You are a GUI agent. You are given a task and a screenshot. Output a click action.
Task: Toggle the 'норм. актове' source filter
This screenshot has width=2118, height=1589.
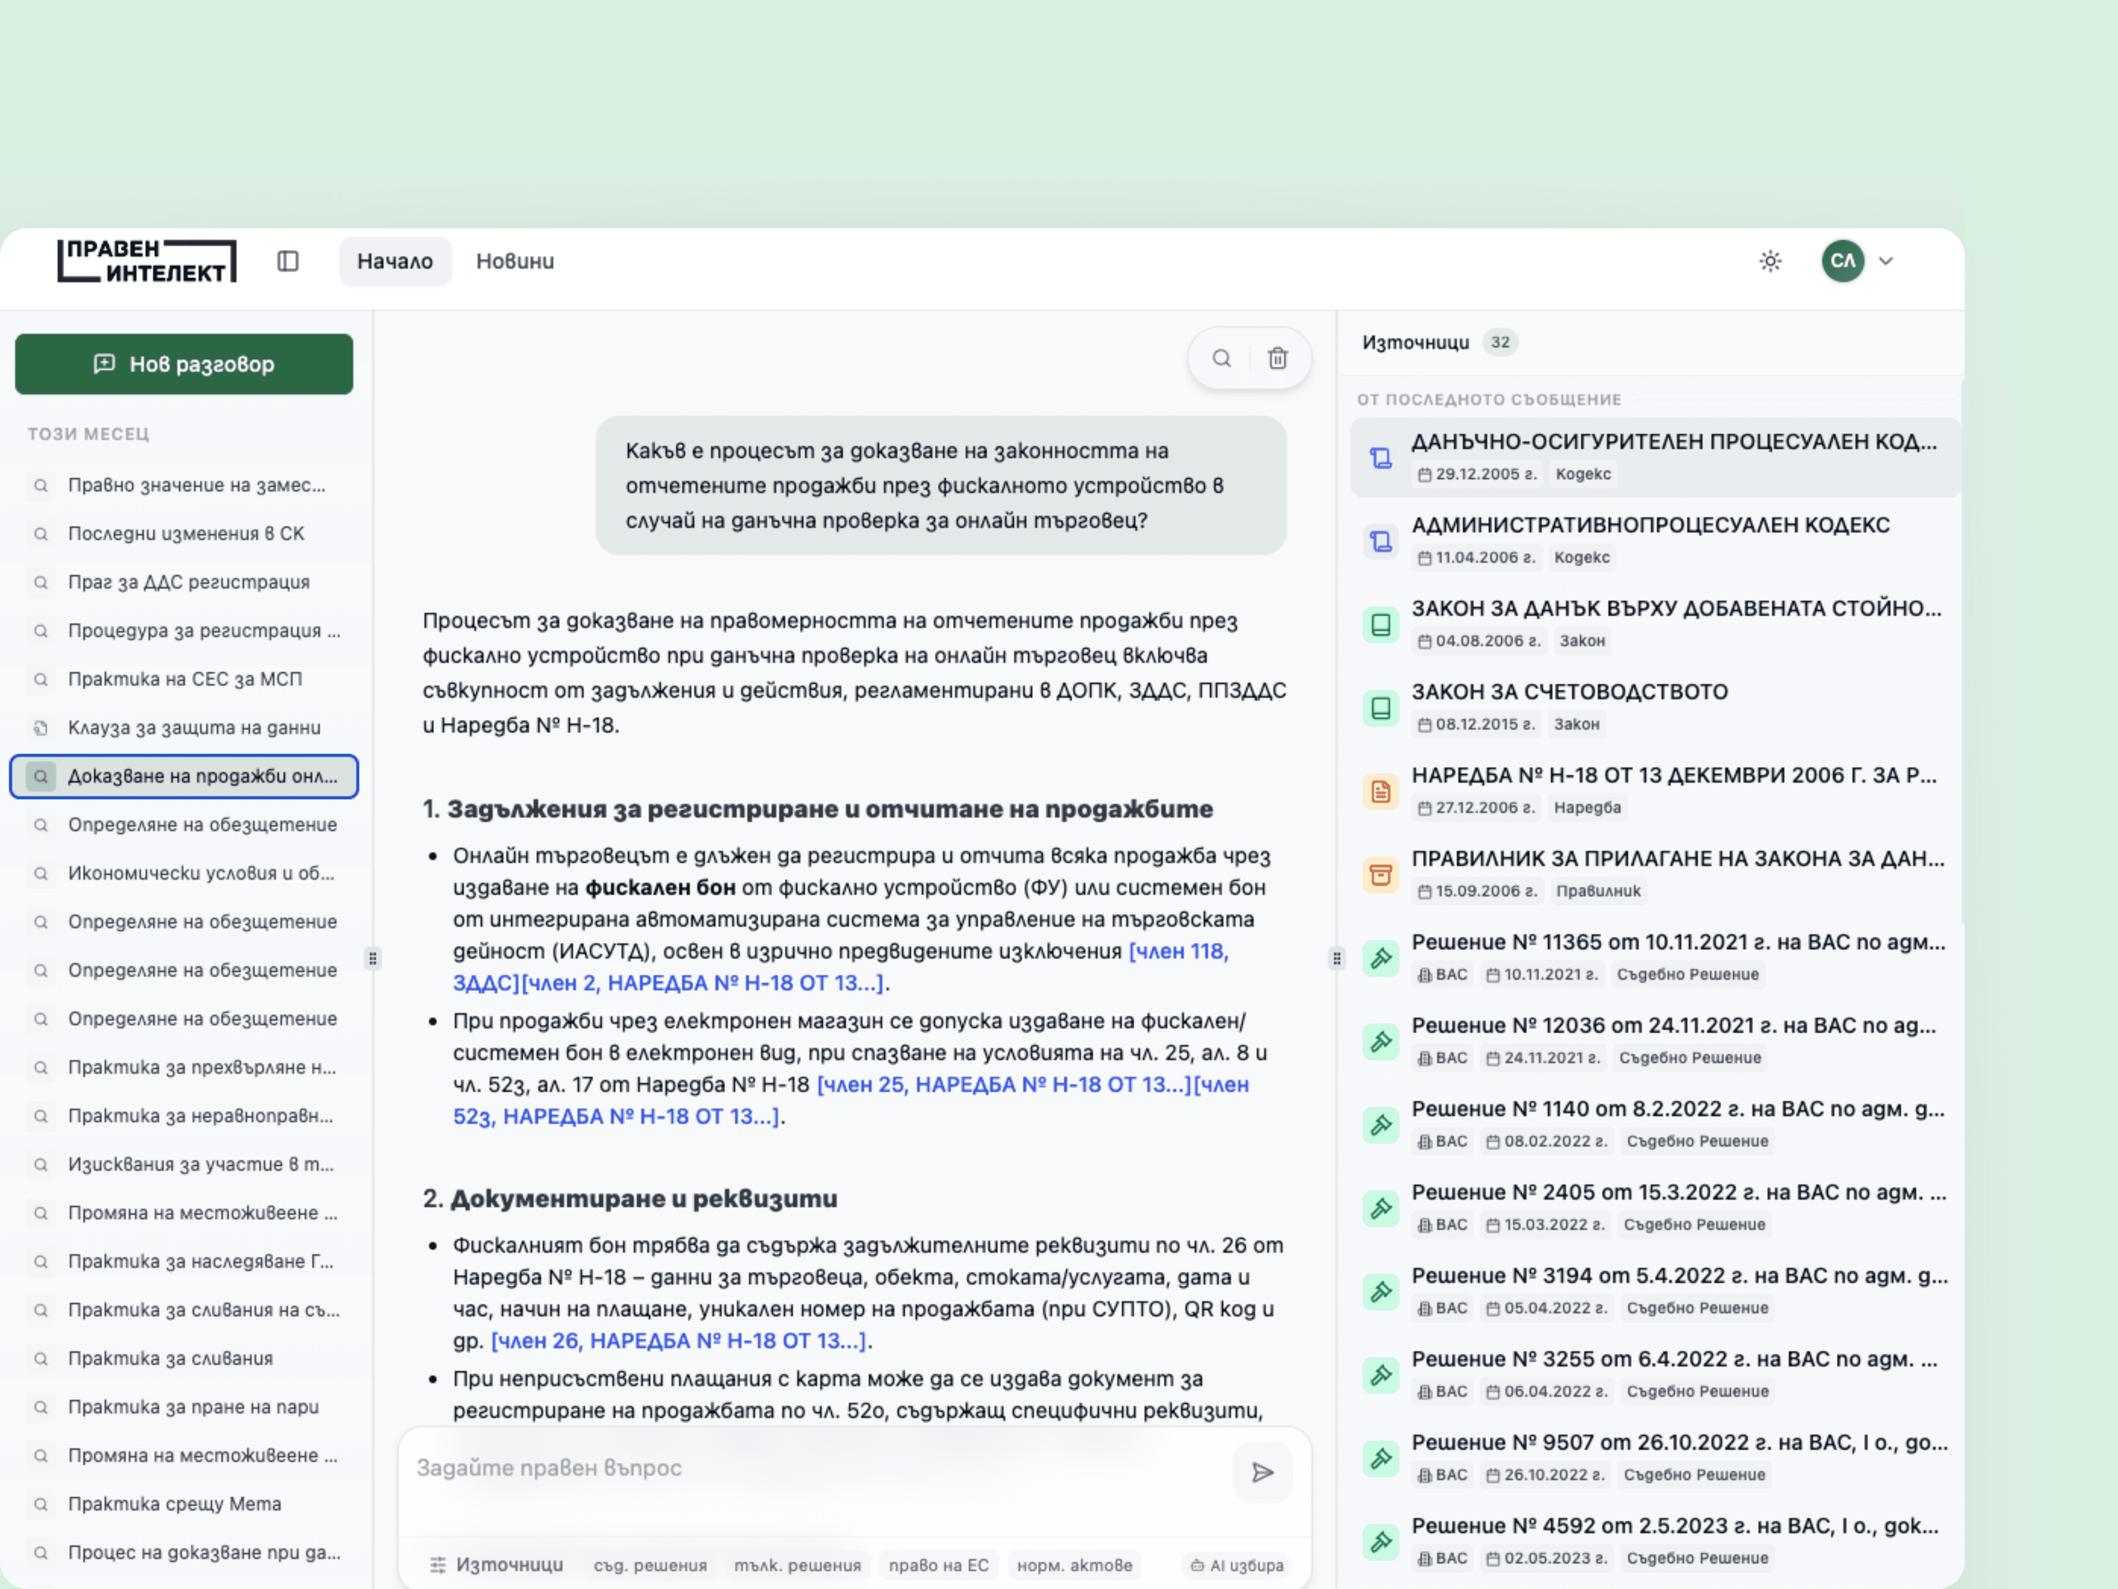point(1073,1565)
